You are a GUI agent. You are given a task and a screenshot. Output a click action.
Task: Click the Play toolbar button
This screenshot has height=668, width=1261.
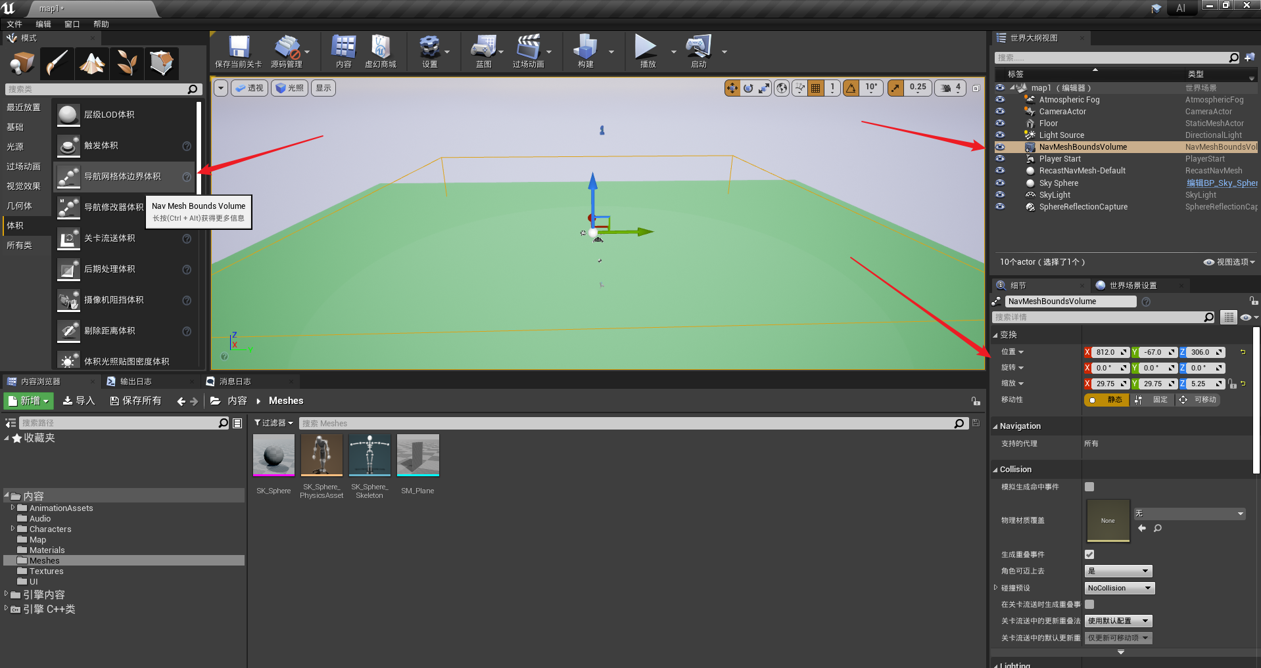point(647,51)
